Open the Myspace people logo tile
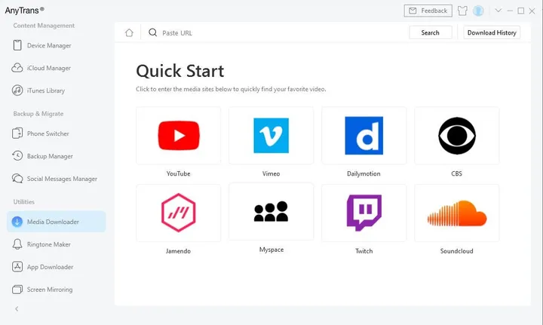Screen dimensions: 543x325 (x=271, y=211)
